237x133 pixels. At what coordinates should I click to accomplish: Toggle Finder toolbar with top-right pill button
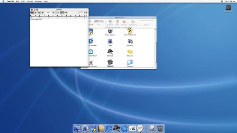tap(154, 18)
